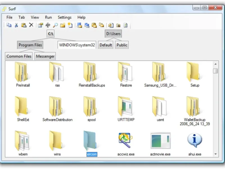Close the SurF window
225x169 pixels.
215,8
